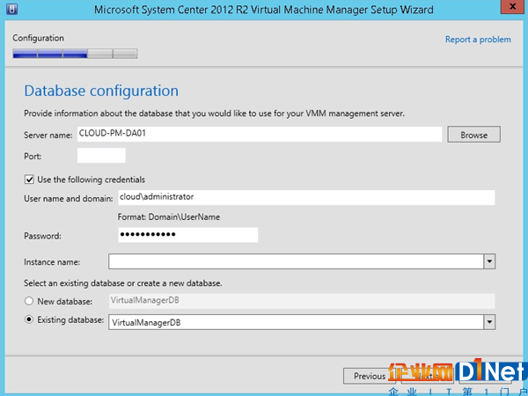Expand the Existing database dropdown arrow
This screenshot has height=396, width=528.
pyautogui.click(x=489, y=322)
